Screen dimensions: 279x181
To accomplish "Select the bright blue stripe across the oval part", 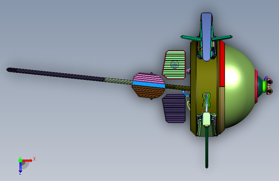I will coord(149,85).
